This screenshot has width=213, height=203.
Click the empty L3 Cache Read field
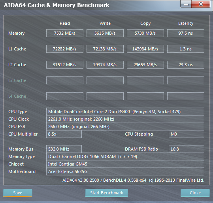65,80
